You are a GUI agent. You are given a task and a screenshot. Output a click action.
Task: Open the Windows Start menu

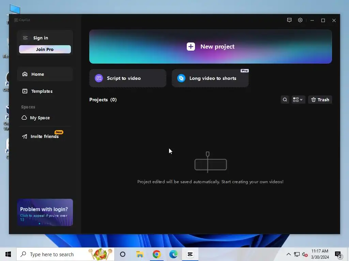8,254
